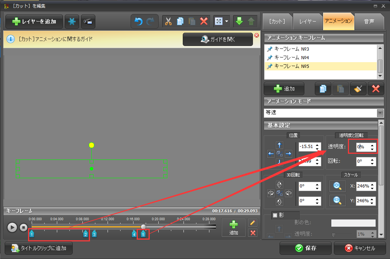
Task: Open the 音声 tab
Action: coord(369,21)
